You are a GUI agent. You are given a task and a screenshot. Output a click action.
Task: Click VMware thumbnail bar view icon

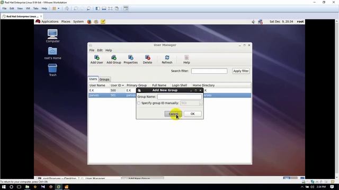(x=104, y=8)
